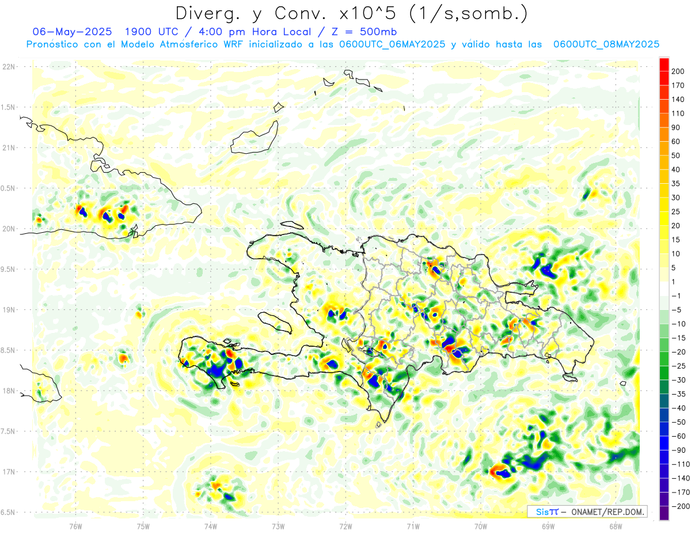Screen dimensions: 691x534
Task: Click the color scale value -30
Action: [x=679, y=380]
